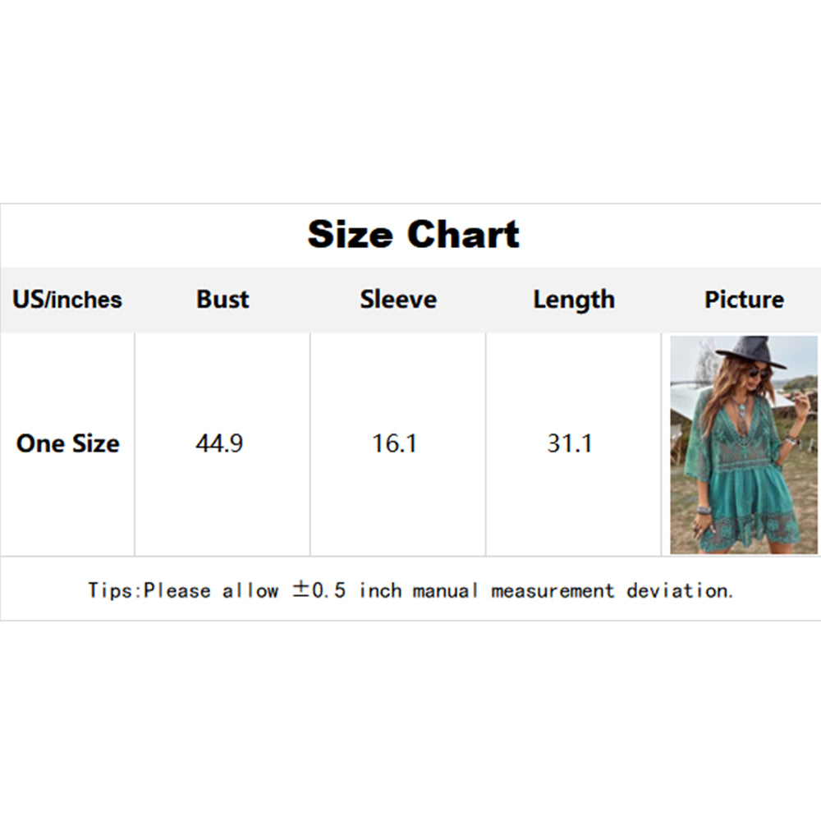Click the word 'deviation' in tips line
Viewport: 821px width, 821px height.
click(679, 590)
